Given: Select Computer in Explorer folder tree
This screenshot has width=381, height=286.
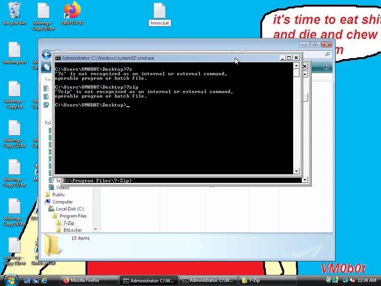Looking at the screenshot, I should (63, 201).
